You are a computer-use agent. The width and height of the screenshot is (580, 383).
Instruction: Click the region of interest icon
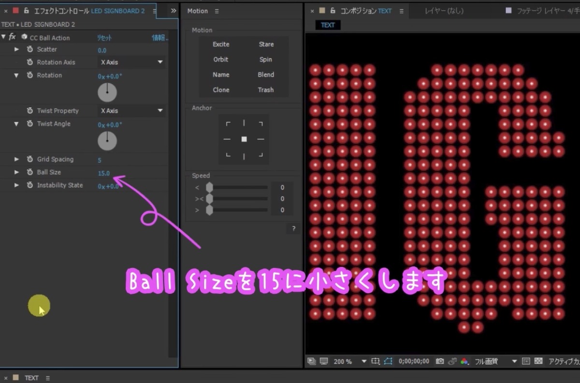click(x=526, y=361)
